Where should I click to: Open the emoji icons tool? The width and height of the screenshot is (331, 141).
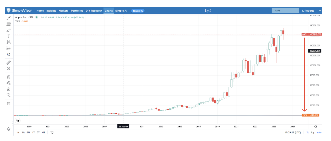pyautogui.click(x=9, y=55)
